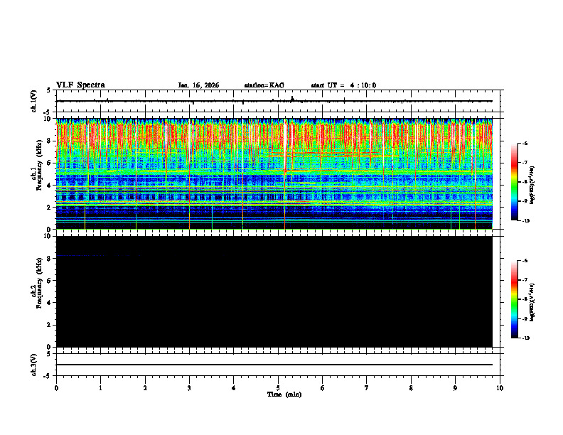Image resolution: width=563 pixels, height=435 pixels.
Task: Click the voltage spike in ch.1 waveform
Action: pos(292,99)
